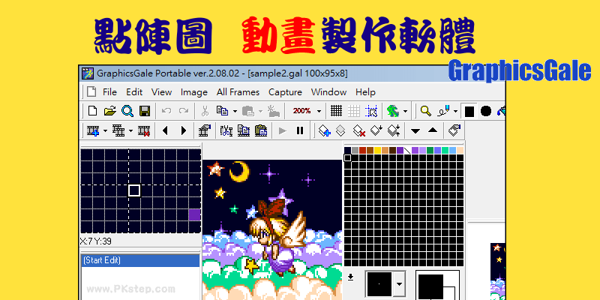Click the preview thumbnail at right edge

coord(498,271)
